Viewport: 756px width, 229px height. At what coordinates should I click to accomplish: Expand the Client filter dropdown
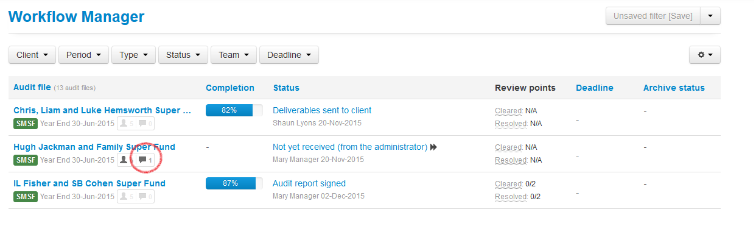(32, 55)
